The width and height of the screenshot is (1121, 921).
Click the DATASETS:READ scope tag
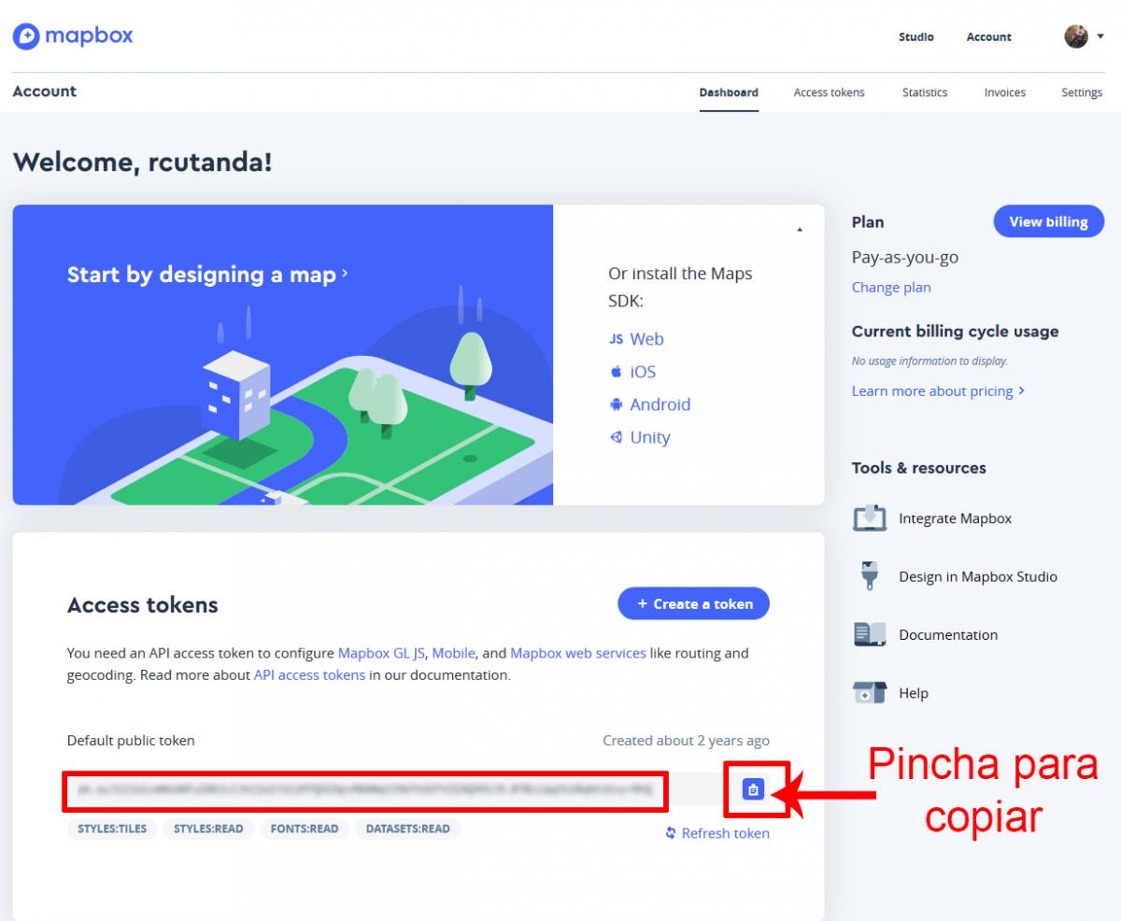click(x=408, y=829)
